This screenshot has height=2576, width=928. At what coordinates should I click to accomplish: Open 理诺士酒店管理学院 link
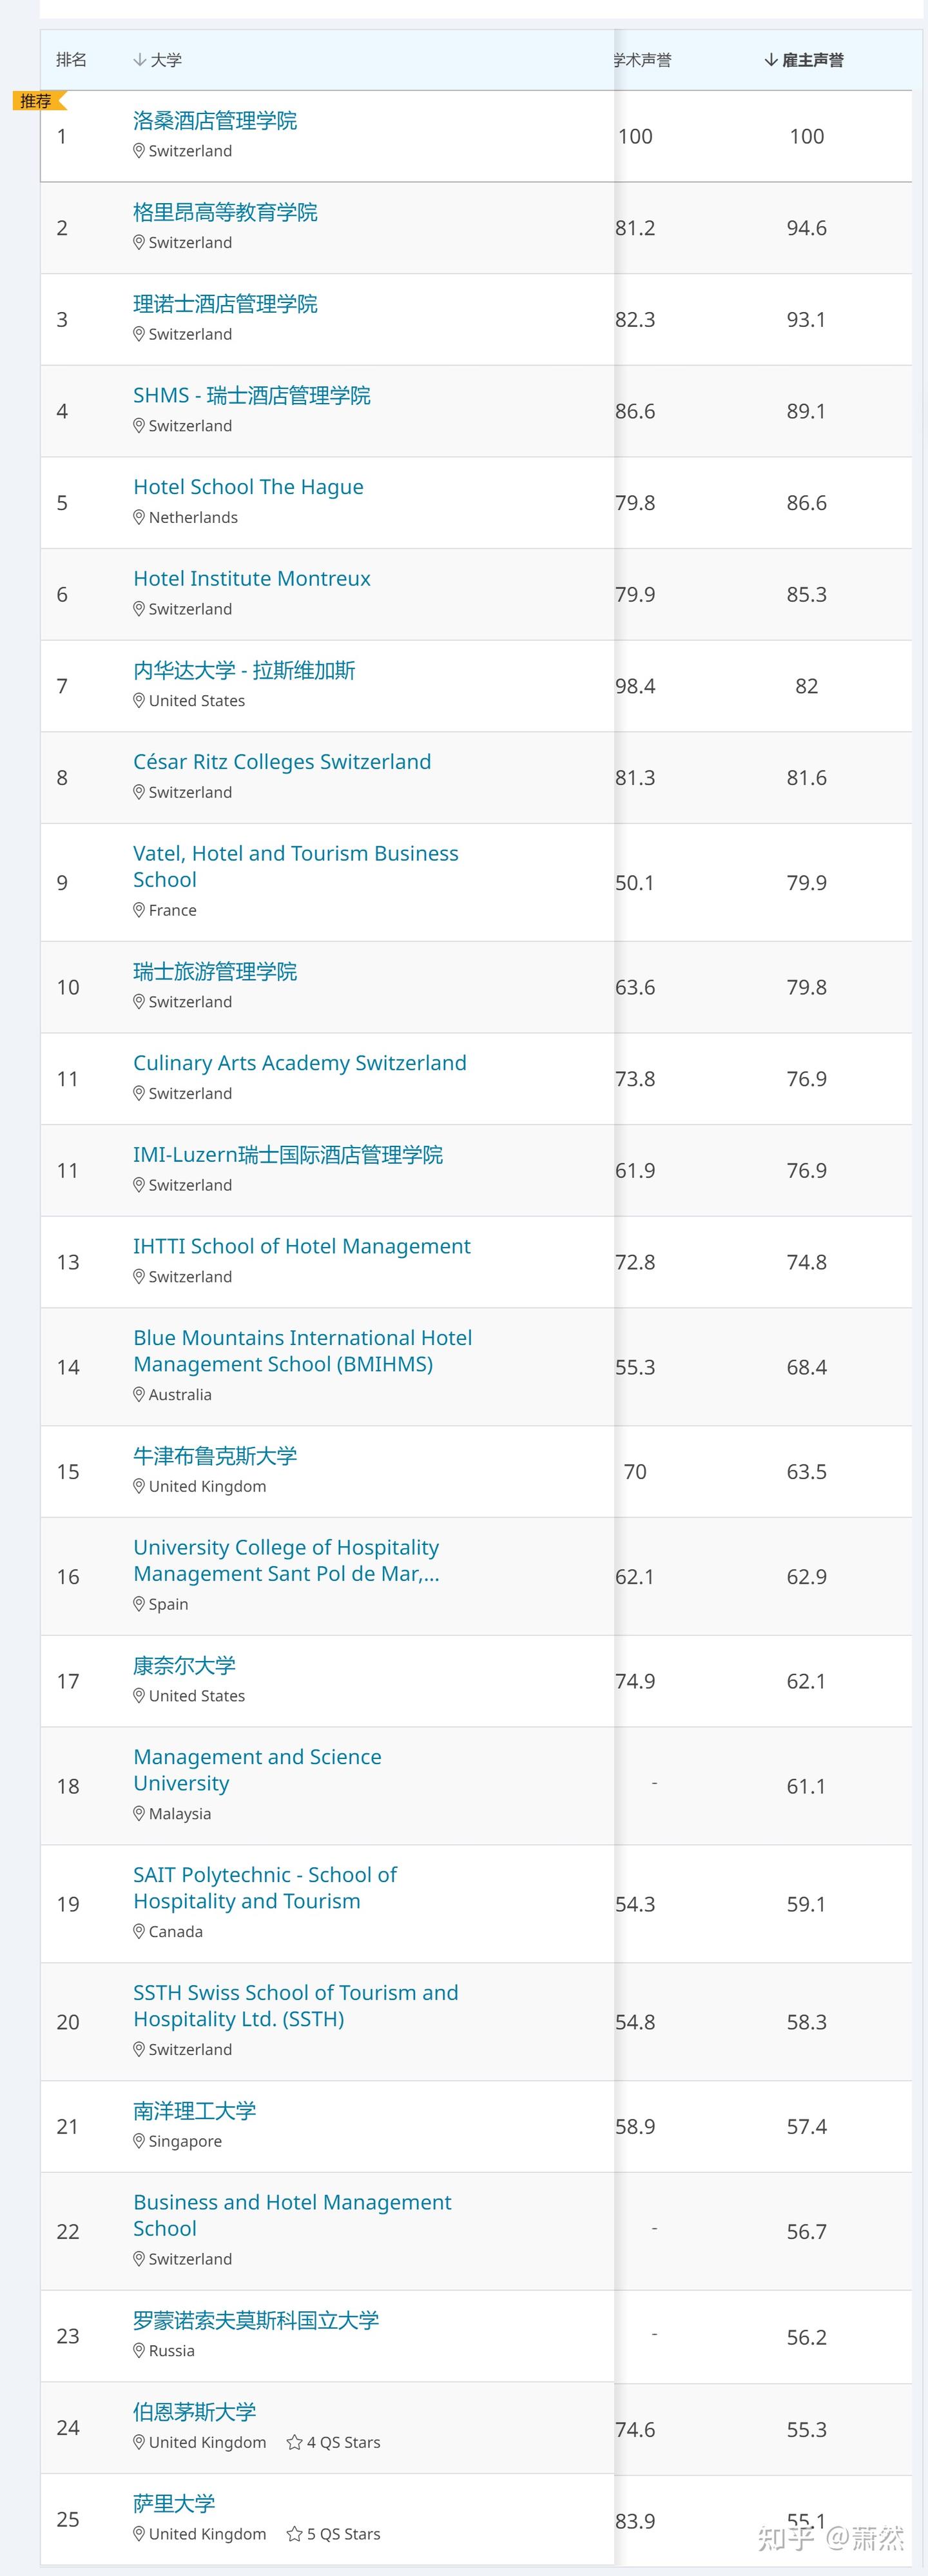click(226, 304)
